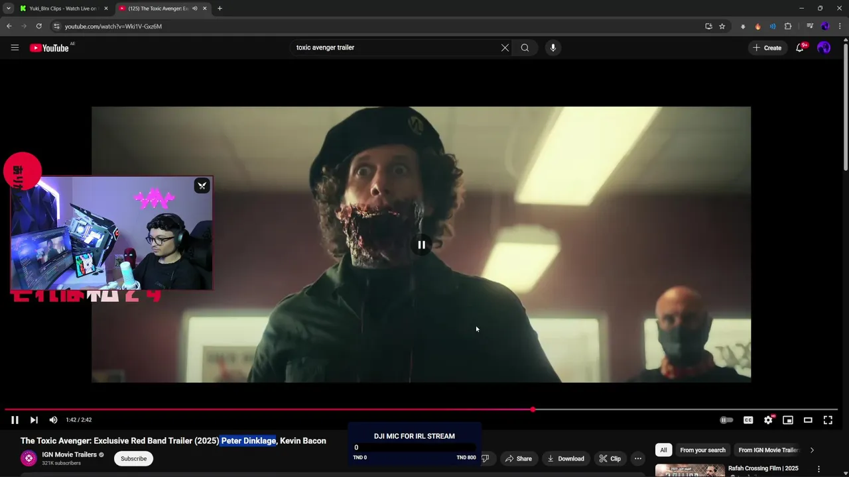Viewport: 849px width, 477px height.
Task: Close The Toxic Avenger tab
Action: pyautogui.click(x=204, y=9)
